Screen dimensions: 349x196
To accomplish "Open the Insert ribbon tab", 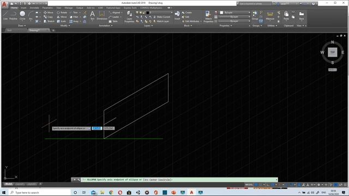I will click(23, 8).
